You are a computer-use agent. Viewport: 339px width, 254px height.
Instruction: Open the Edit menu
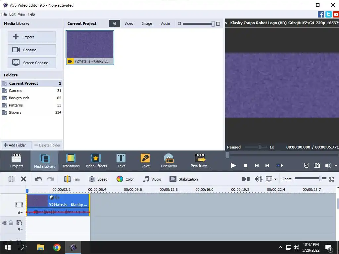pos(12,14)
